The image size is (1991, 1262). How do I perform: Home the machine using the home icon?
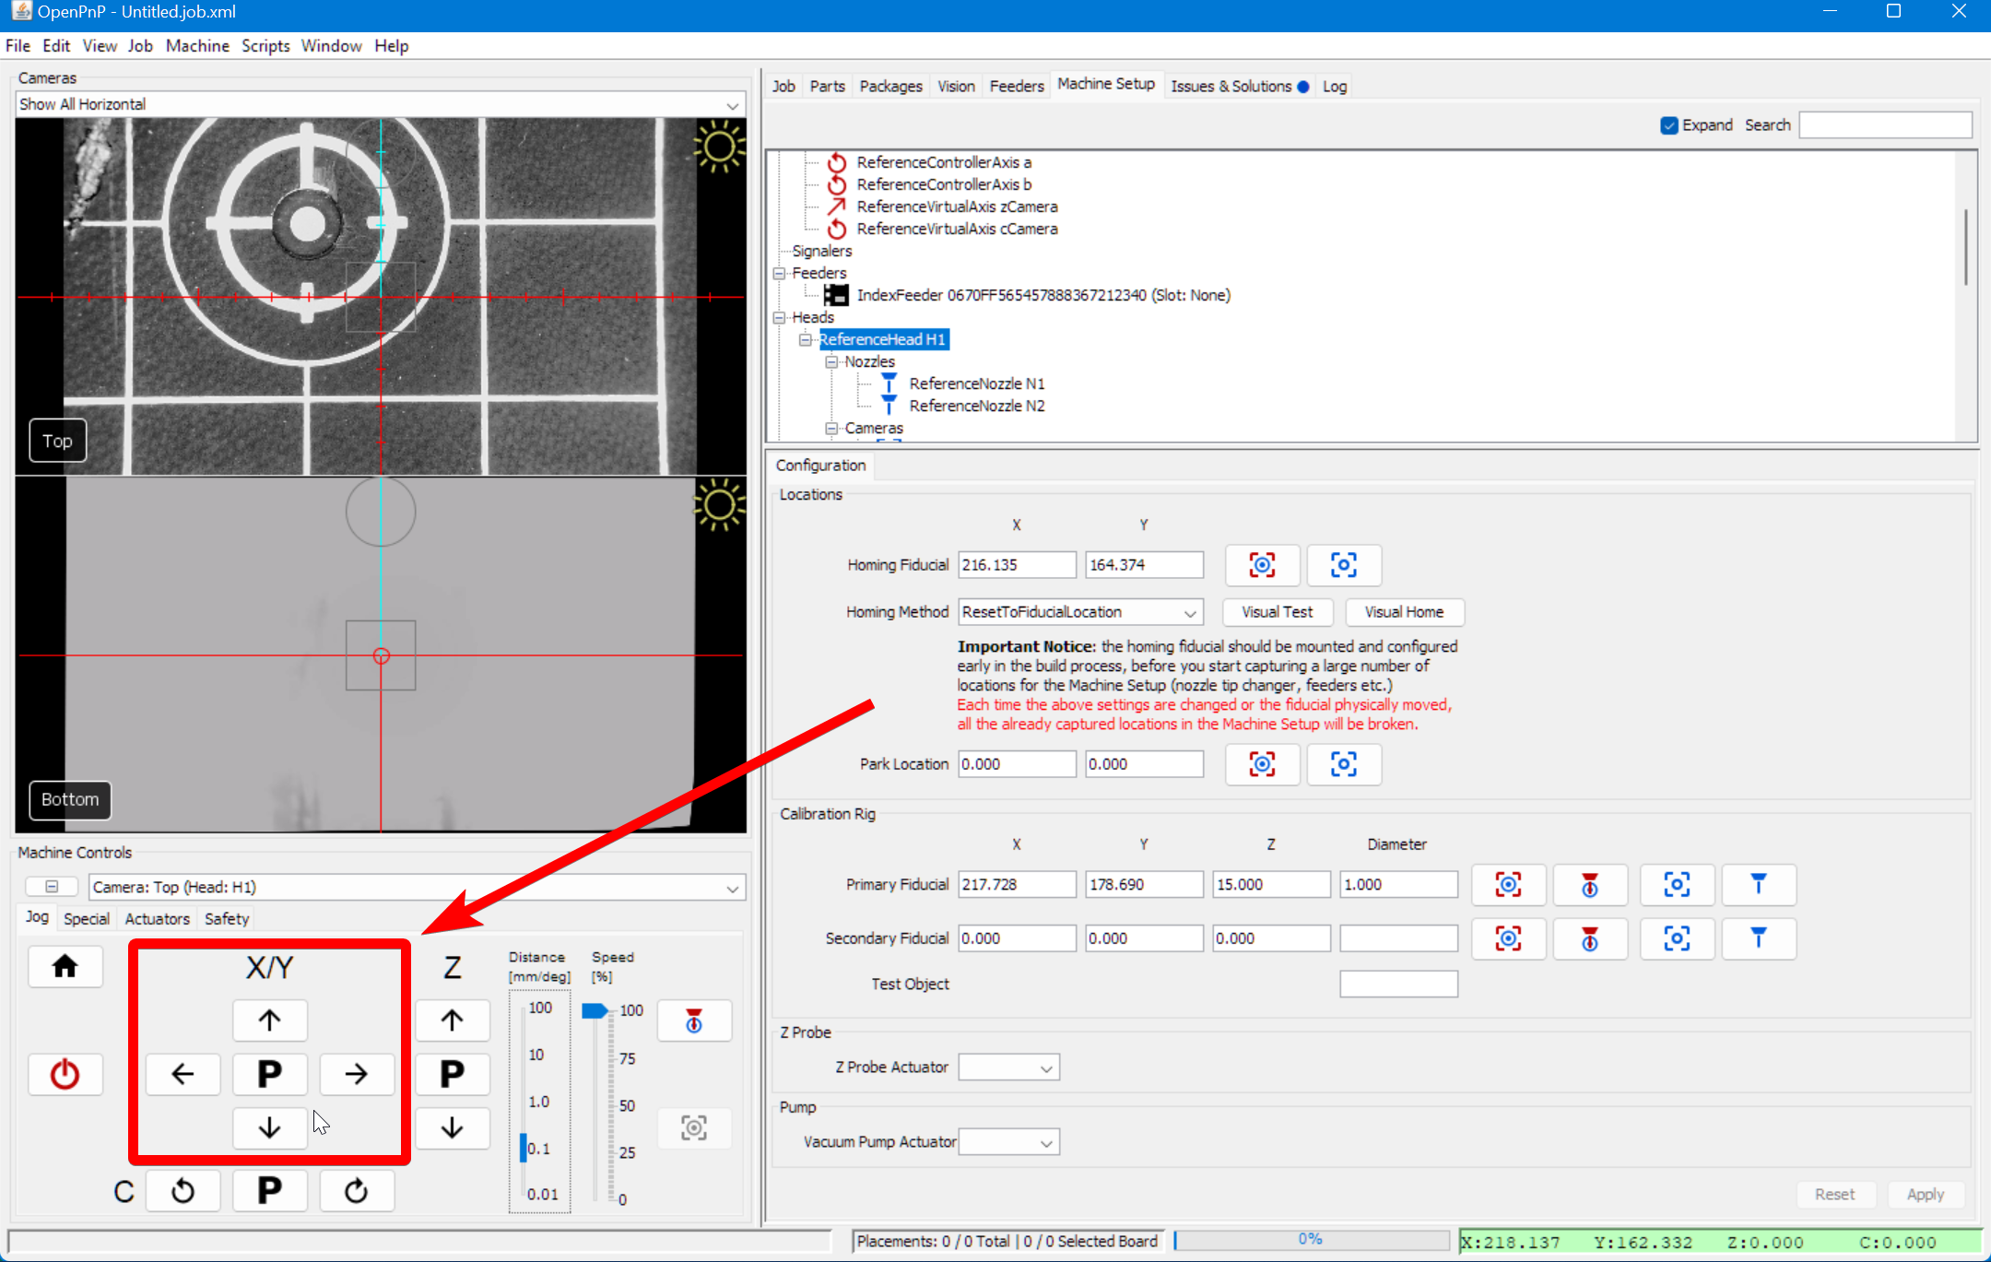pos(65,966)
